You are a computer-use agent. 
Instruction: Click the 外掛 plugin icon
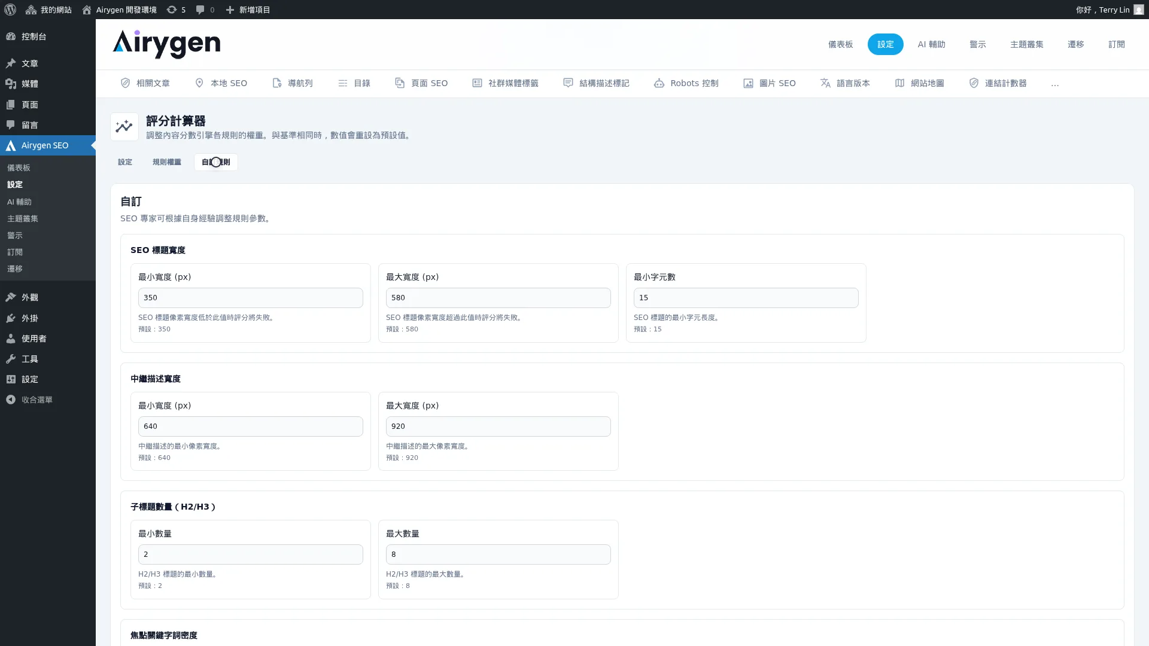11,318
